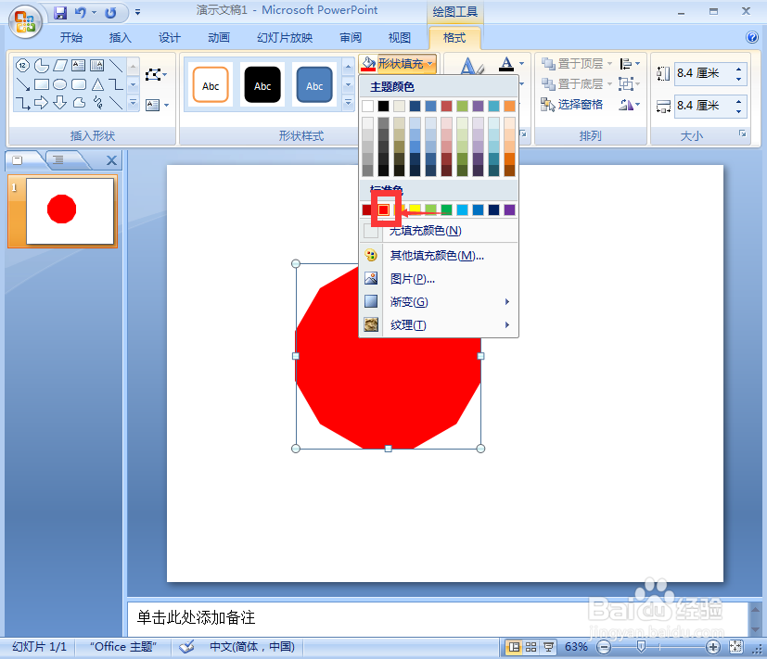Switch to the 动画 tab

[x=219, y=38]
